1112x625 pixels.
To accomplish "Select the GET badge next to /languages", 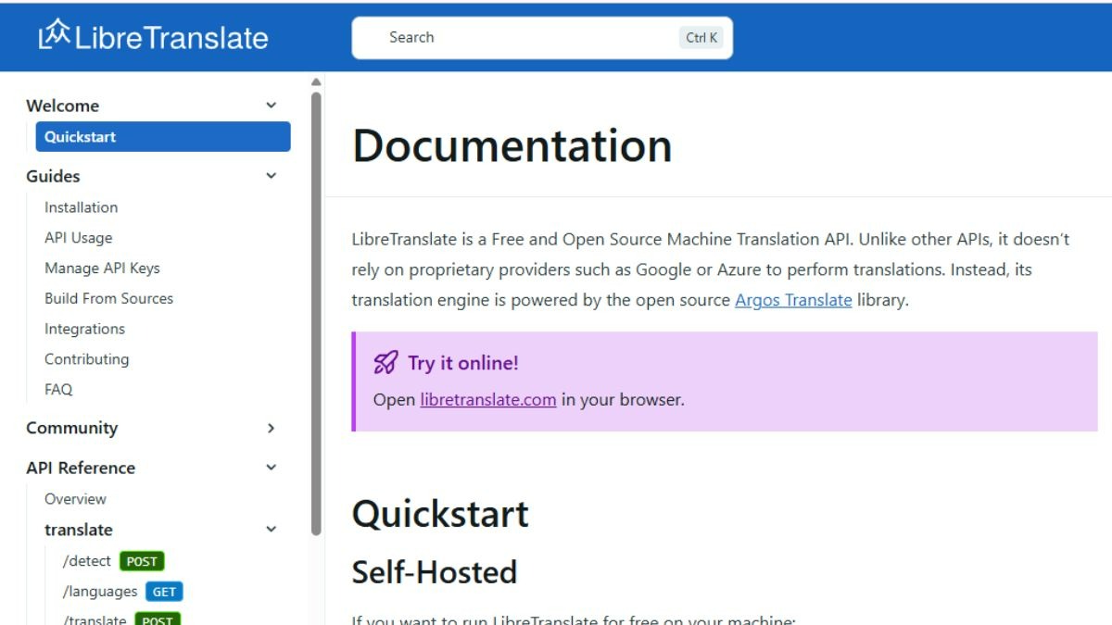I will 163,591.
